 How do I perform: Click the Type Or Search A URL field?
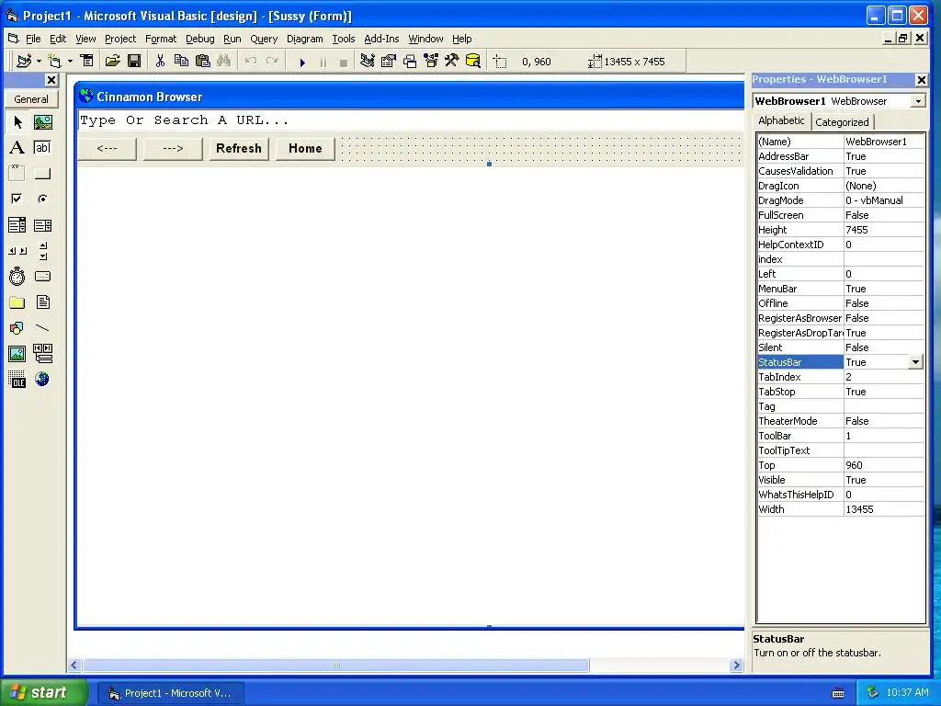click(411, 120)
